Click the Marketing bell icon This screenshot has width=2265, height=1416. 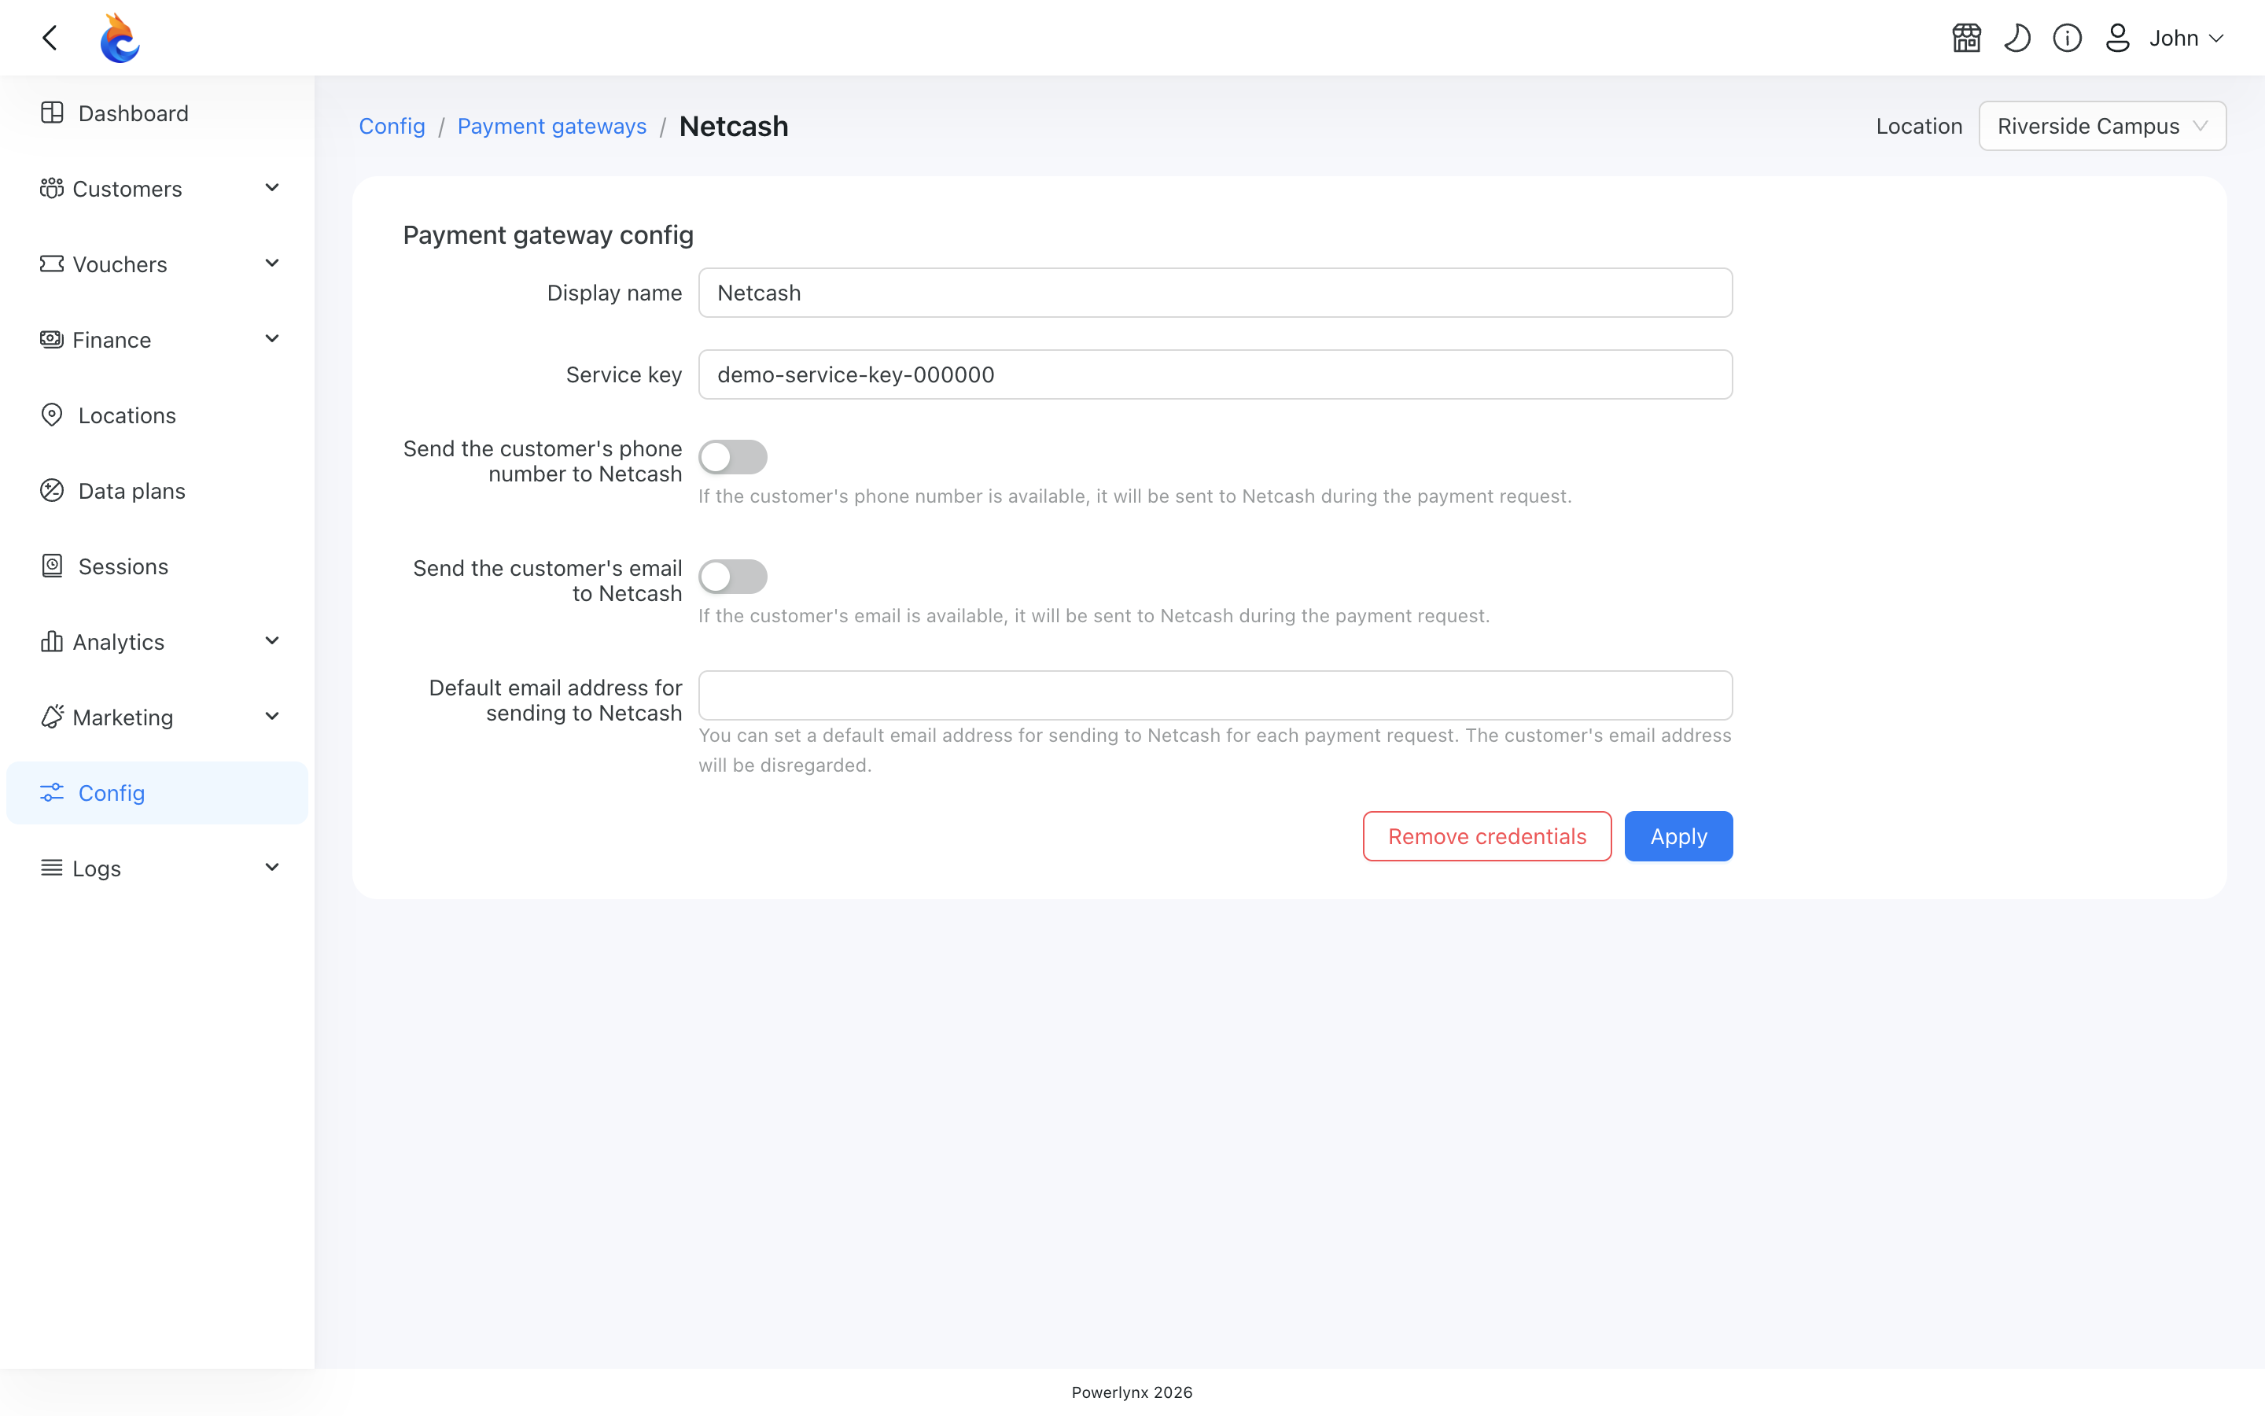(x=53, y=717)
